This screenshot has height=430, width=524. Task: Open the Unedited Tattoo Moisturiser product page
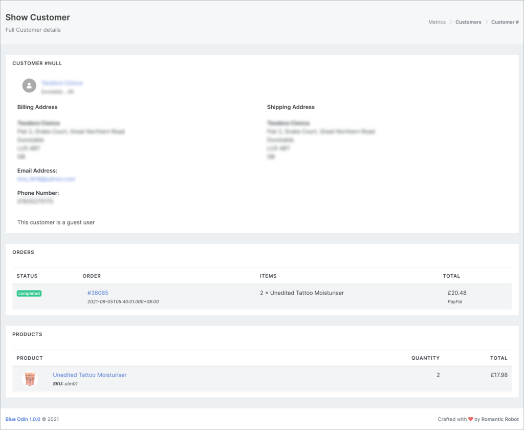(x=90, y=375)
